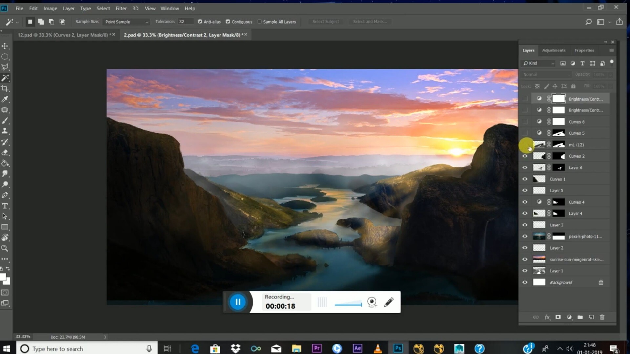Select the Brush tool
The height and width of the screenshot is (354, 630).
click(5, 121)
